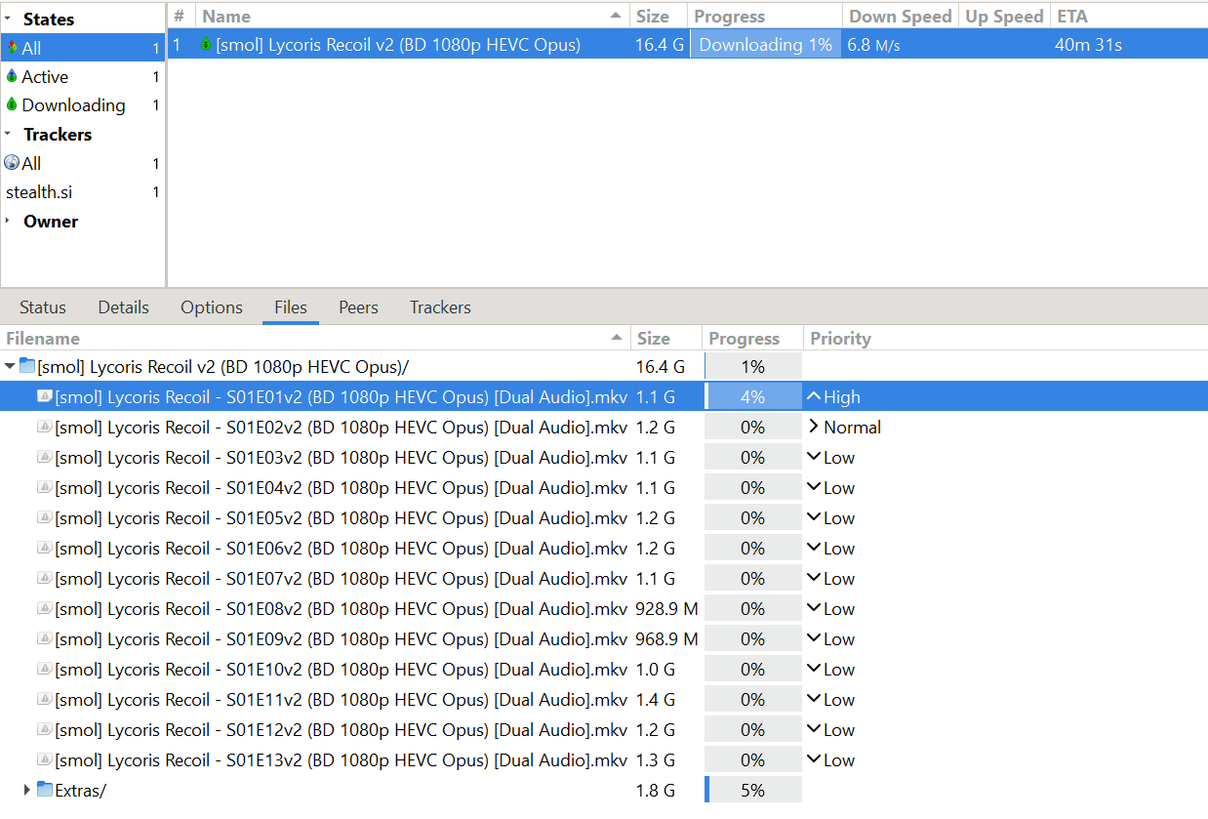Sort torrents by ETA column

1129,17
